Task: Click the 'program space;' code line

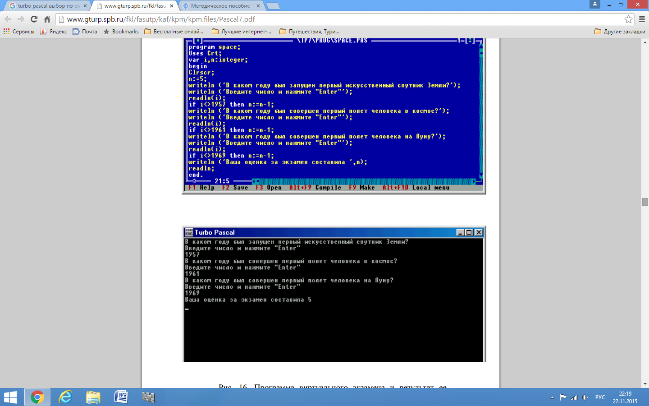Action: [x=215, y=47]
